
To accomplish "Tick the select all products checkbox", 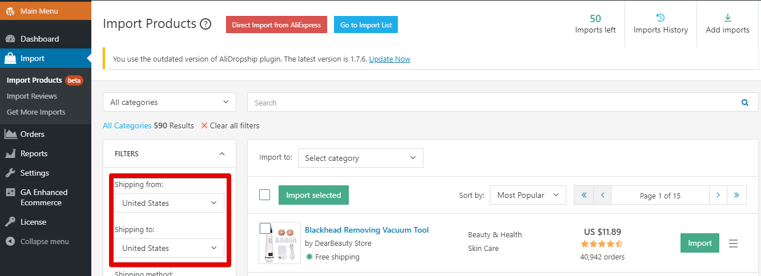I will pos(264,195).
